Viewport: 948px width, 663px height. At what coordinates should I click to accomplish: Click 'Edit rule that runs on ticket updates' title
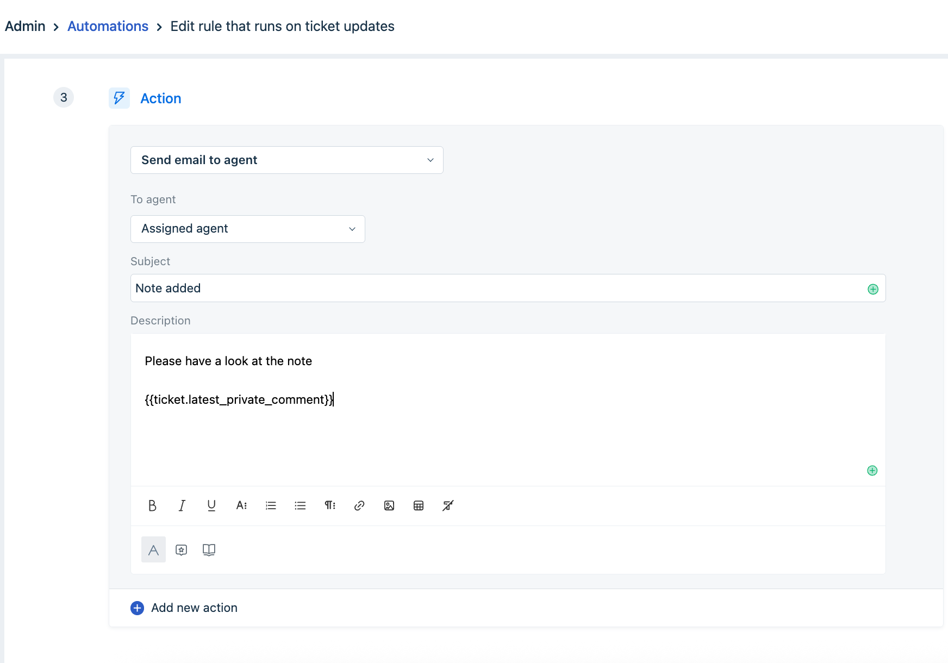(283, 26)
